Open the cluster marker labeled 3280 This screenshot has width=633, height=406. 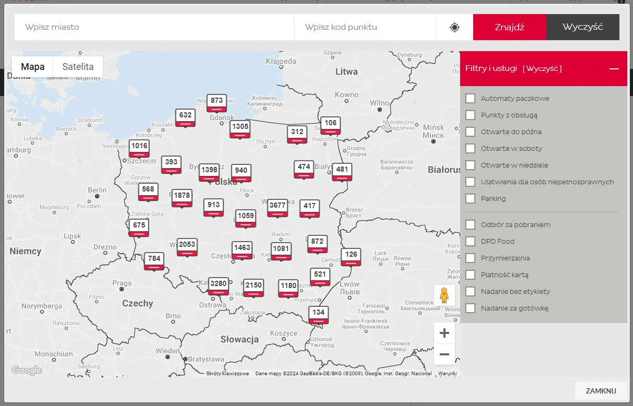[x=218, y=285]
